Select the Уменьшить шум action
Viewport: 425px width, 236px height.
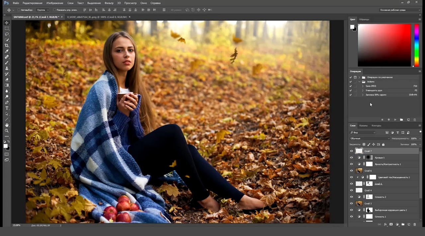click(374, 90)
